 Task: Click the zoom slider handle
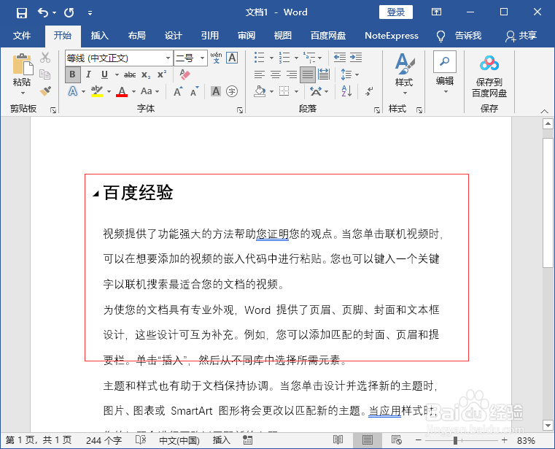456,440
